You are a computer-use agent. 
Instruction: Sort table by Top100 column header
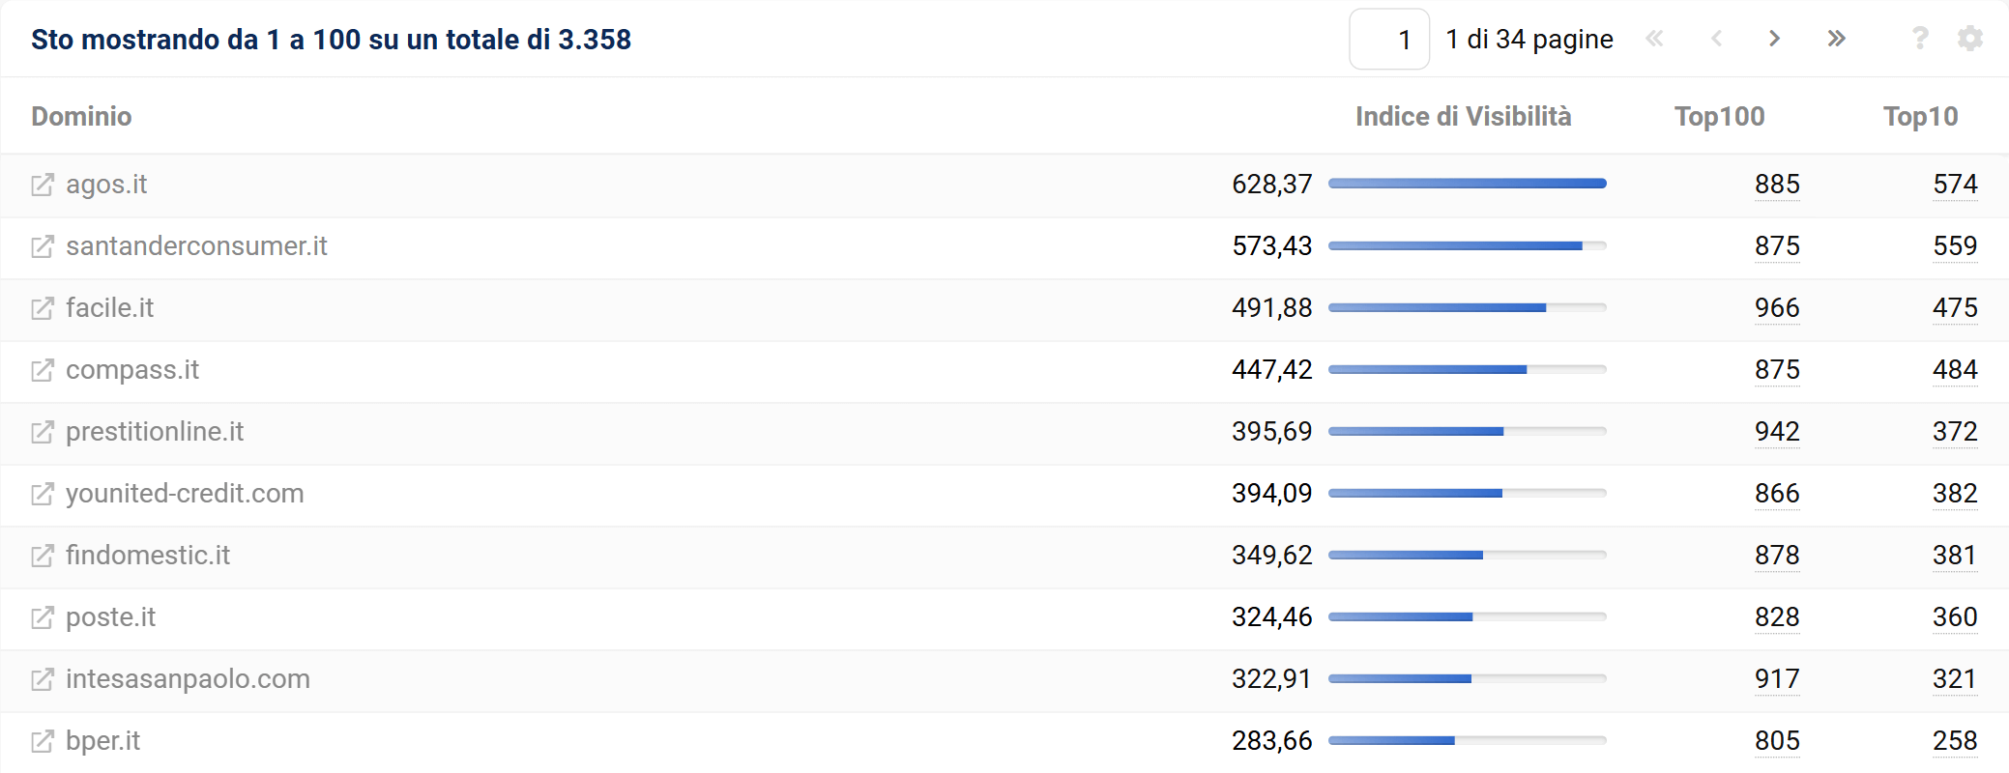[x=1719, y=117]
